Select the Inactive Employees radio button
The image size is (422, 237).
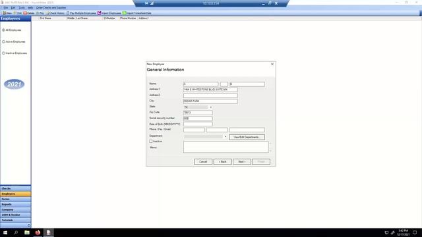coord(3,53)
